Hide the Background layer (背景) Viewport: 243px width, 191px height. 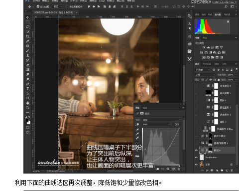pyautogui.click(x=196, y=165)
